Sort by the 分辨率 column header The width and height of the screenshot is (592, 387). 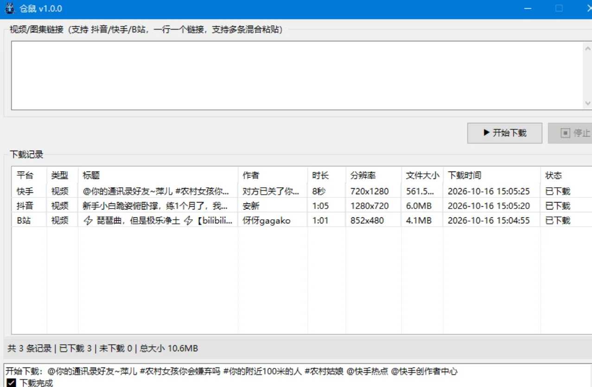373,175
